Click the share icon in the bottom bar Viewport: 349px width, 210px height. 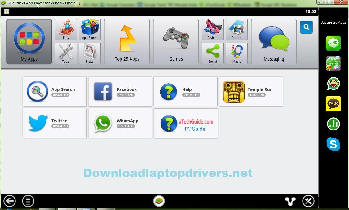[290, 201]
